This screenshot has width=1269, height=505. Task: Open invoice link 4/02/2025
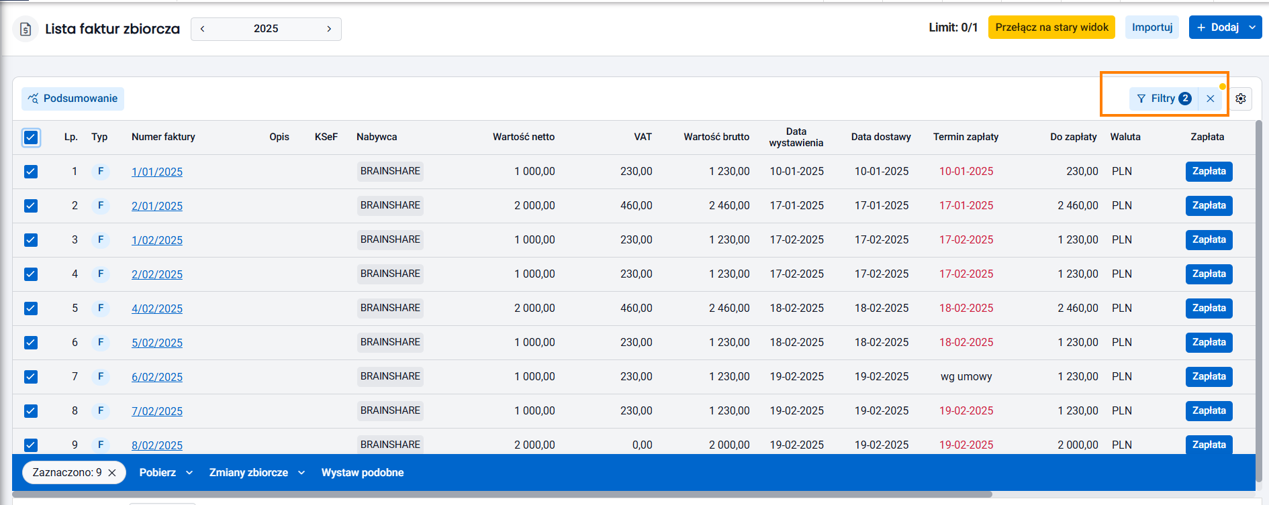tap(157, 308)
